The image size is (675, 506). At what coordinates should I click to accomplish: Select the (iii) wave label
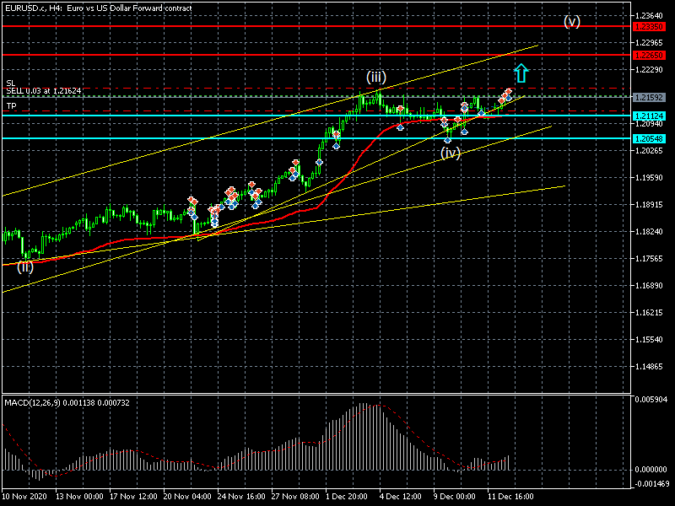[376, 78]
